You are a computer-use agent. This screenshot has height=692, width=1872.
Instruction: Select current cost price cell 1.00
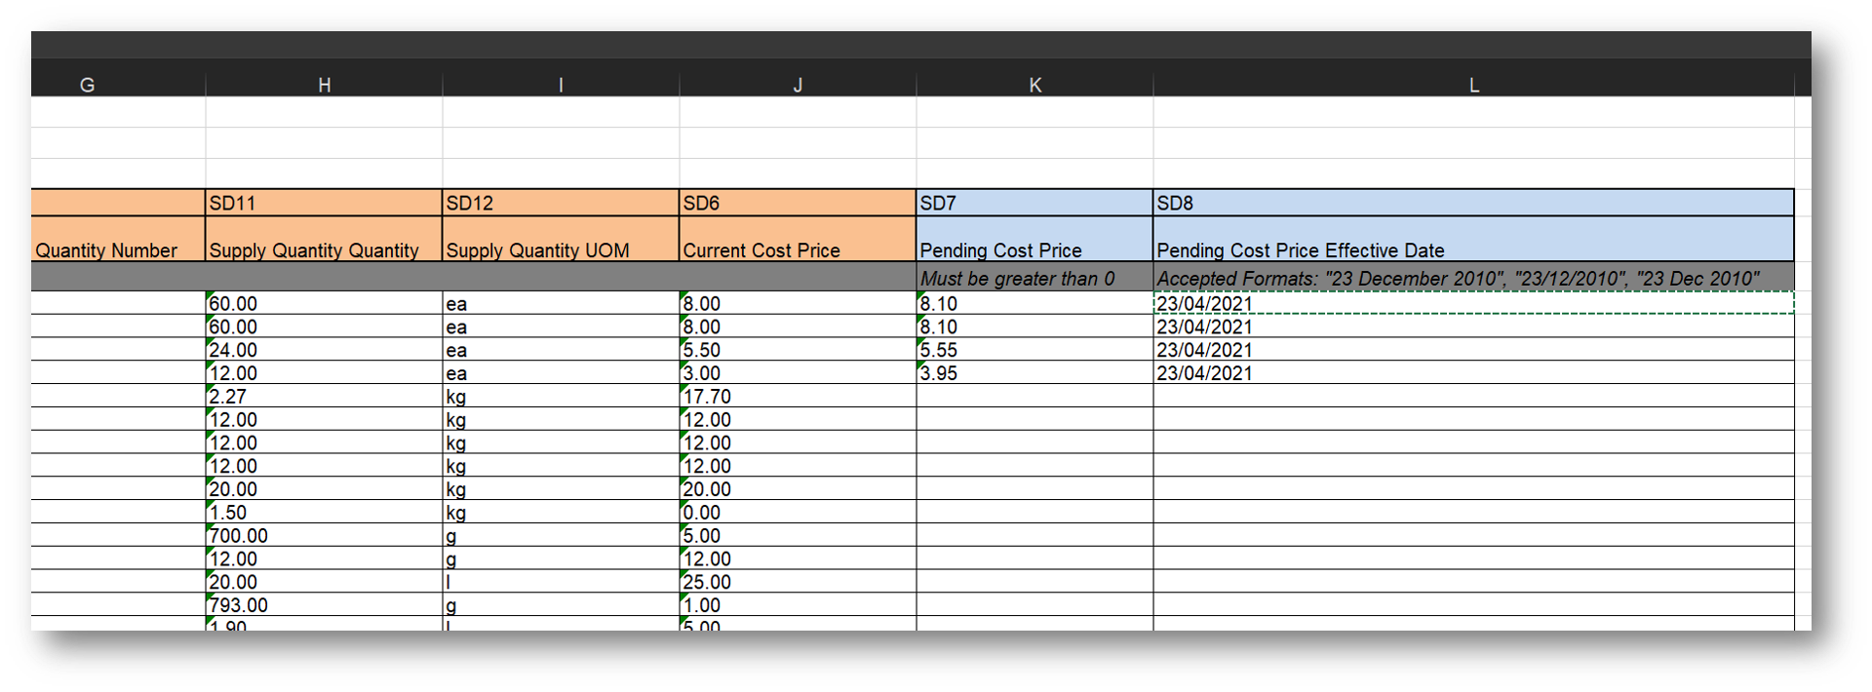798,605
